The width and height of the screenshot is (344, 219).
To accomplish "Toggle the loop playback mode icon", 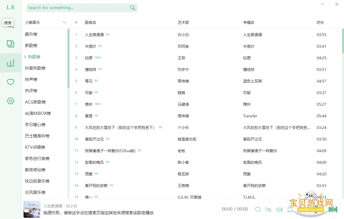I will point(290,209).
